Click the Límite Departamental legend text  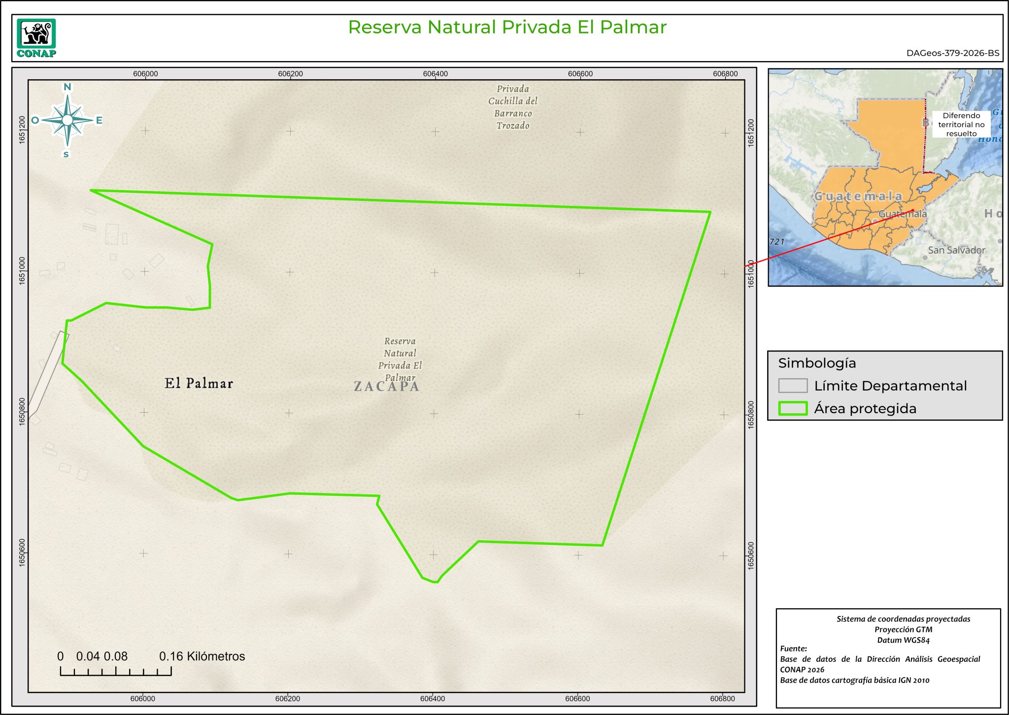[x=890, y=386]
